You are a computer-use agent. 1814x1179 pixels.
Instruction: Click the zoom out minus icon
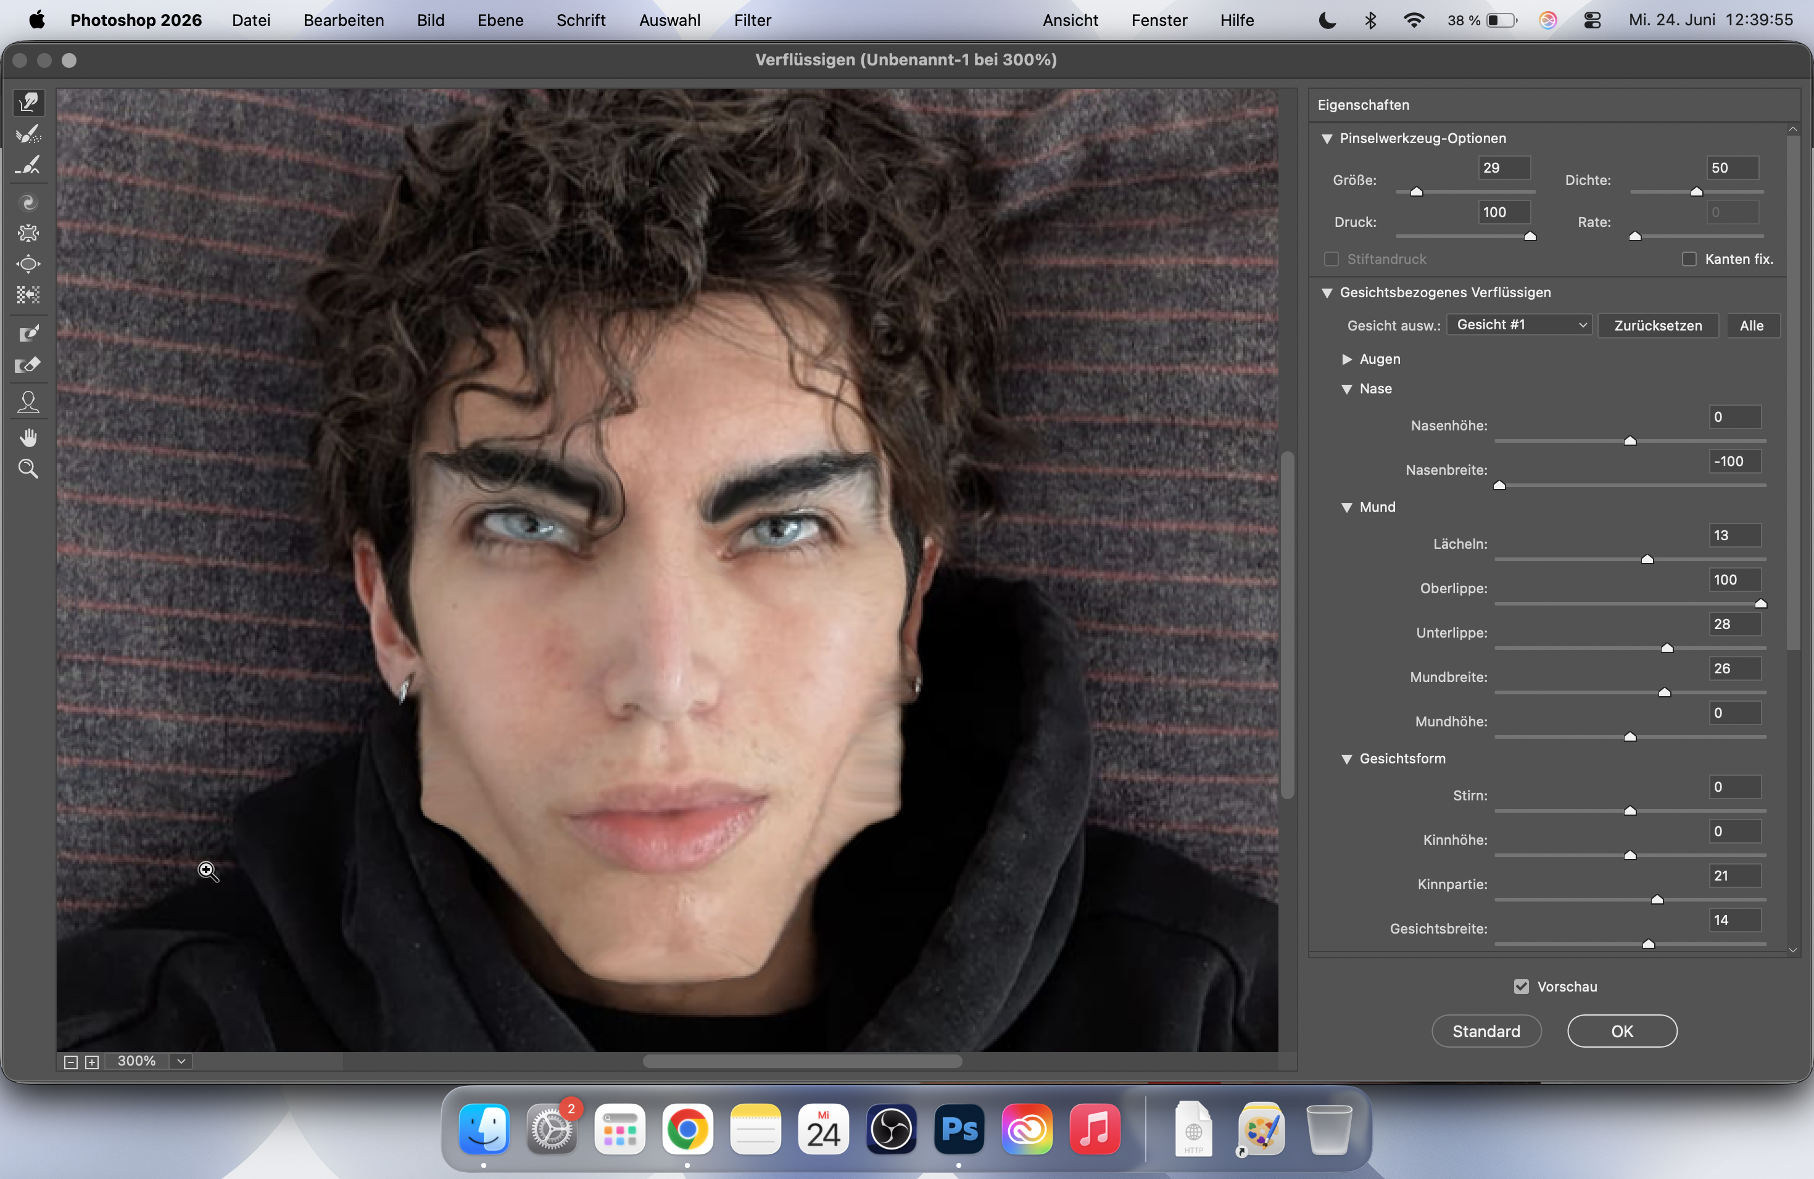pos(71,1062)
